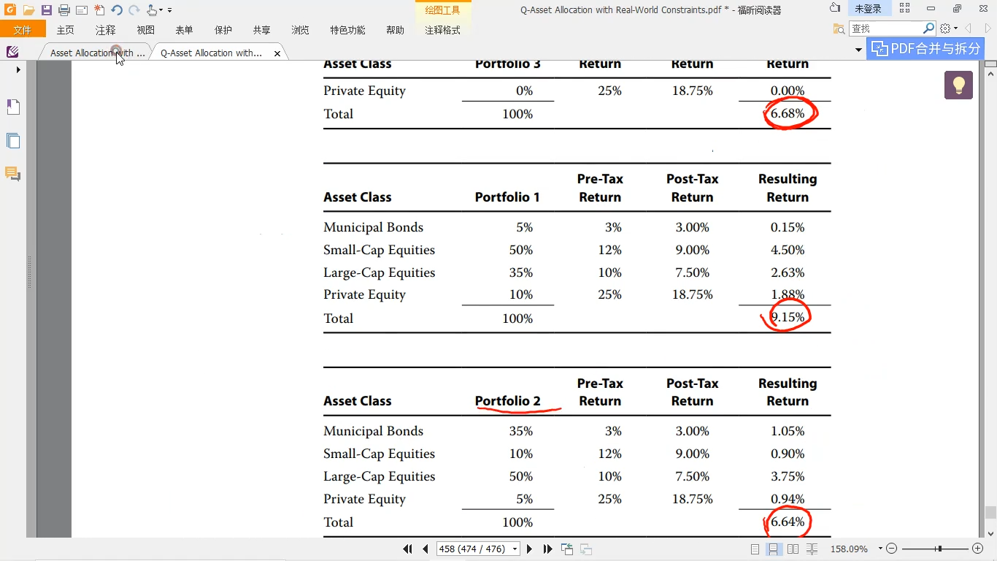997x561 pixels.
Task: Select facing pages view mode
Action: tap(793, 549)
